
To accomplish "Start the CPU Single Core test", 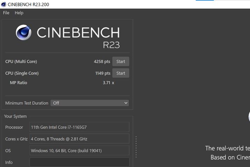I will pos(121,73).
